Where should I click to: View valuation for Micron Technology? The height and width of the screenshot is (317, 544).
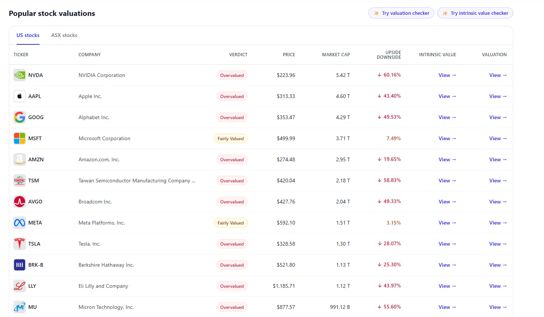(x=498, y=307)
